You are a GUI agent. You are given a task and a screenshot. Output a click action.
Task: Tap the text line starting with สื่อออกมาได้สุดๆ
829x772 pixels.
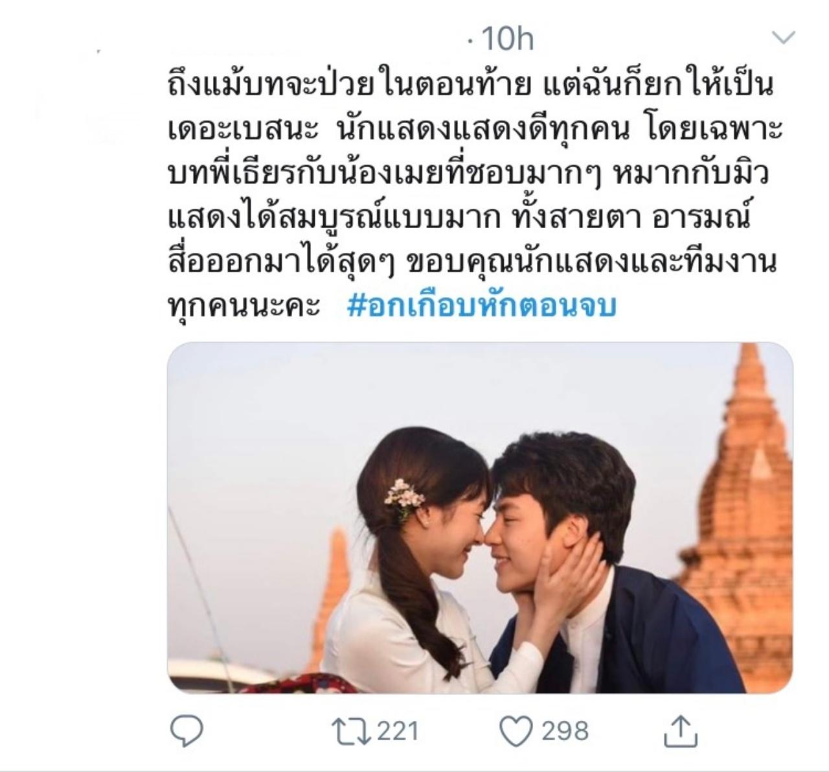[x=471, y=263]
